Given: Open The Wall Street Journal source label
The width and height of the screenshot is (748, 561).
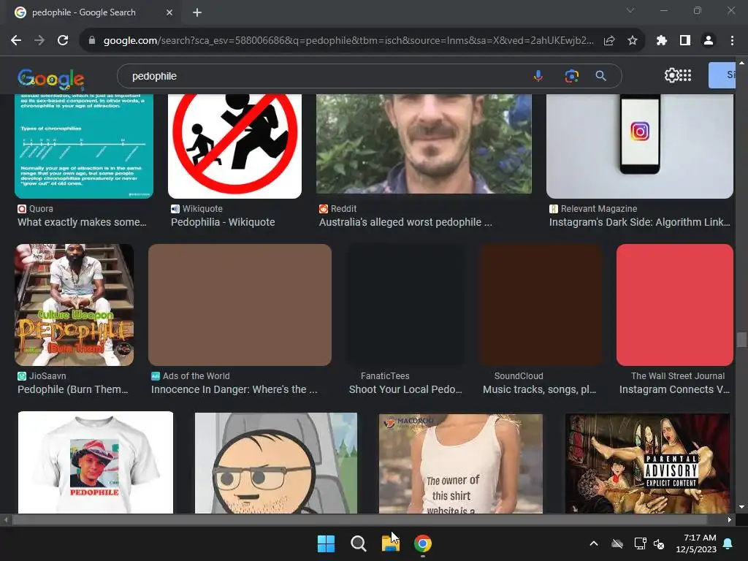Looking at the screenshot, I should click(677, 376).
